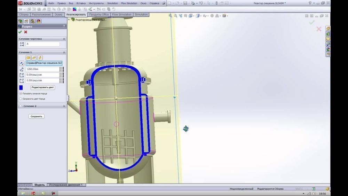This screenshot has height=196, width=348.
Task: Open the Вставка menu
Action: tap(81, 3)
